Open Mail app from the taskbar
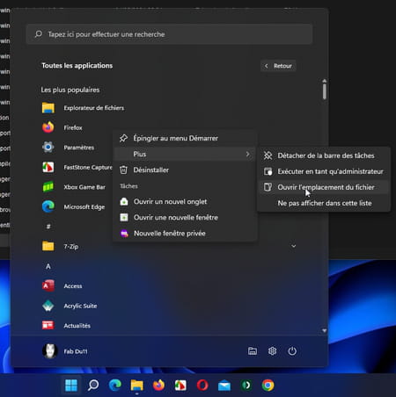The width and height of the screenshot is (396, 397). click(224, 386)
